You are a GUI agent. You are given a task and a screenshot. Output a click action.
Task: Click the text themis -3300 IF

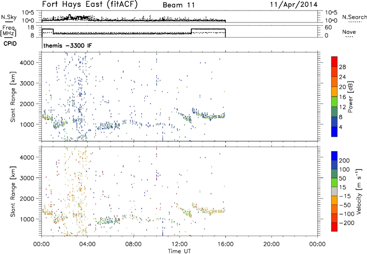click(x=67, y=45)
